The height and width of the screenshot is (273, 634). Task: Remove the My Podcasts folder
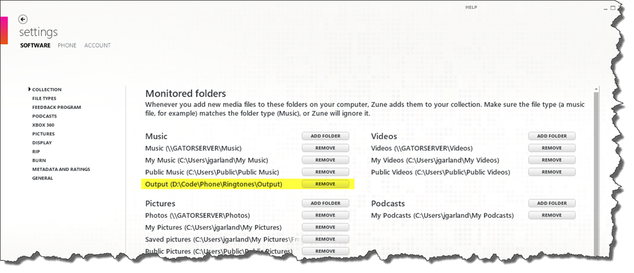pos(552,215)
